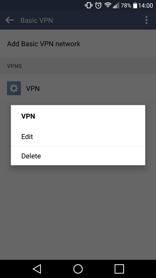Tap the 78% battery percentage text

click(126, 6)
